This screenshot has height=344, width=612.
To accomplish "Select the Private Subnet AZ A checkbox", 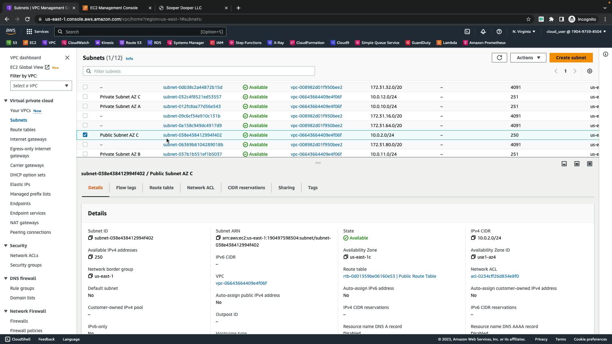I will click(x=85, y=106).
